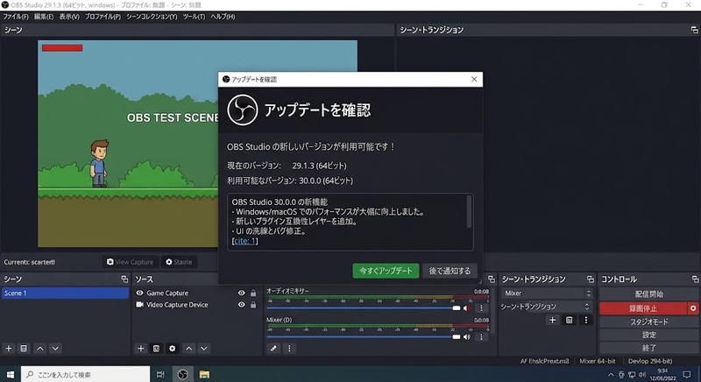Stop recording with the red 録画停止 button
This screenshot has height=382, width=701.
tap(643, 308)
